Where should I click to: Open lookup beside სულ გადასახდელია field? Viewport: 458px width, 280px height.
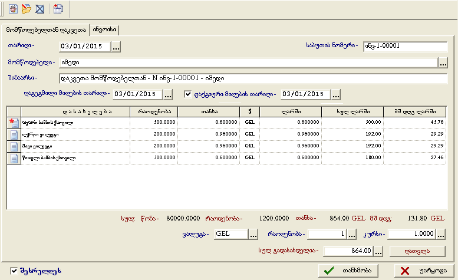[378, 251]
